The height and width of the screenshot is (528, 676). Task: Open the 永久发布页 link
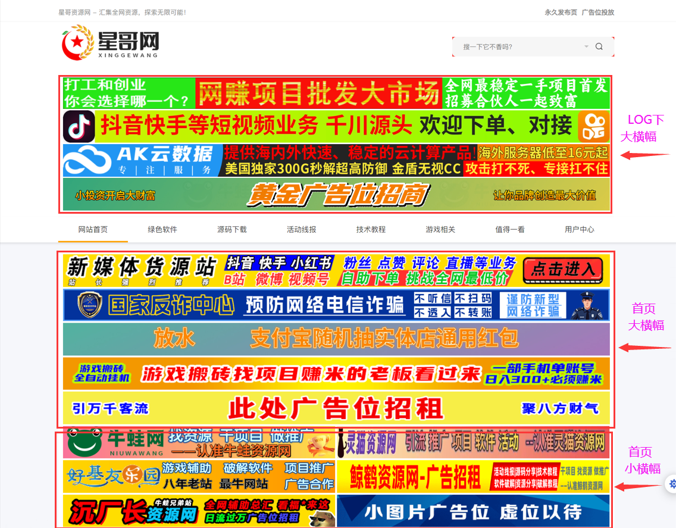tap(561, 13)
